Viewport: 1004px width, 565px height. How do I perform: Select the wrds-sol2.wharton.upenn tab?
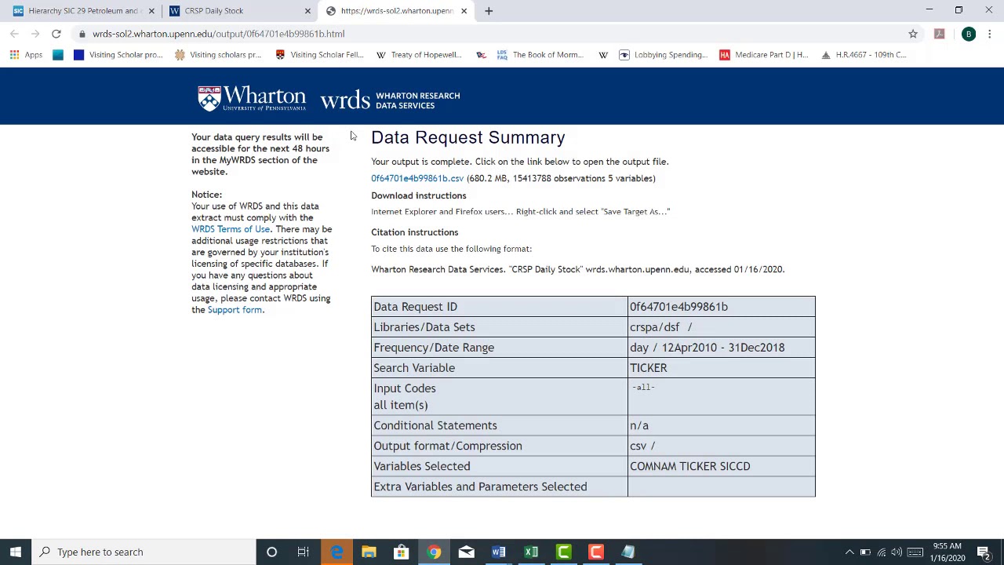396,11
